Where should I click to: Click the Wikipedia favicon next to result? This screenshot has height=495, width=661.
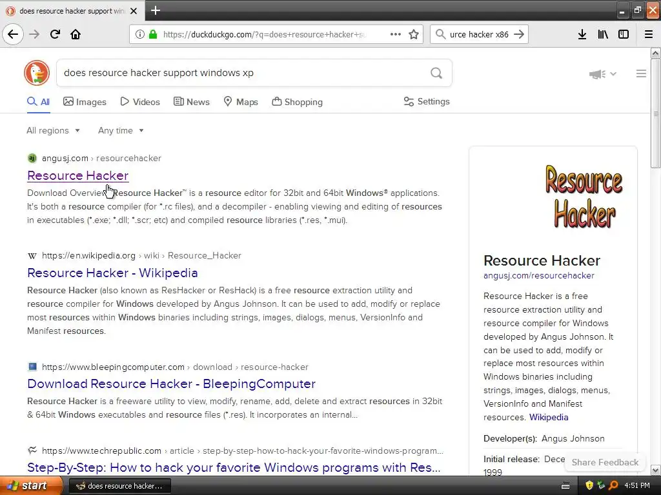(x=32, y=255)
